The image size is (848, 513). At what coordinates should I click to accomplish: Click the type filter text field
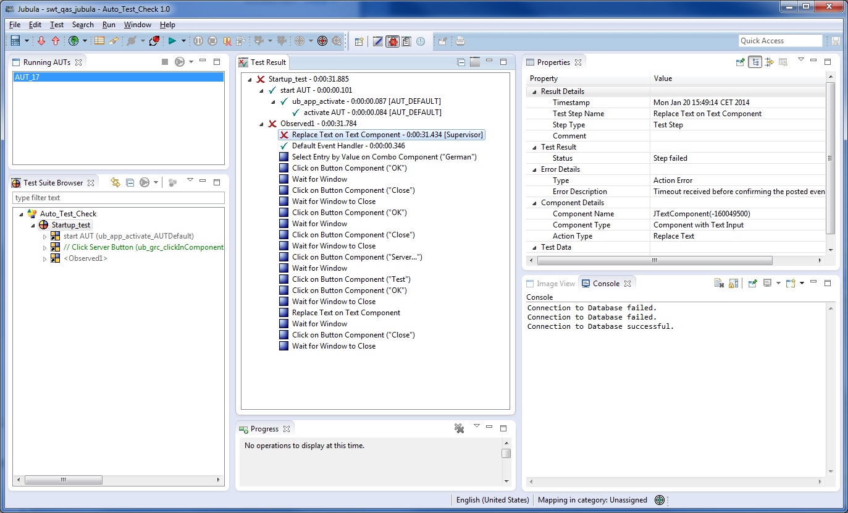point(119,198)
